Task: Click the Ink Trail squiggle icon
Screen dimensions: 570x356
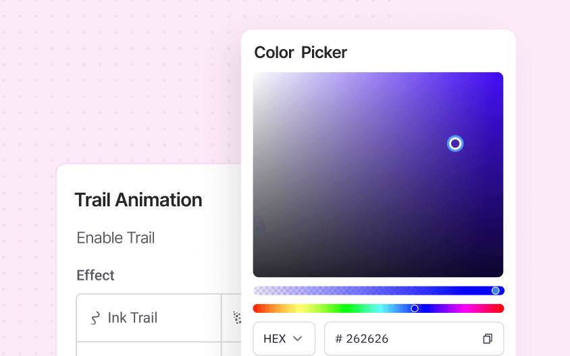Action: pyautogui.click(x=95, y=318)
